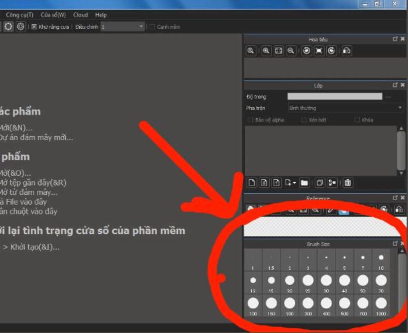Viewport: 408px width, 333px height.
Task: Open the Help menu
Action: 101,15
